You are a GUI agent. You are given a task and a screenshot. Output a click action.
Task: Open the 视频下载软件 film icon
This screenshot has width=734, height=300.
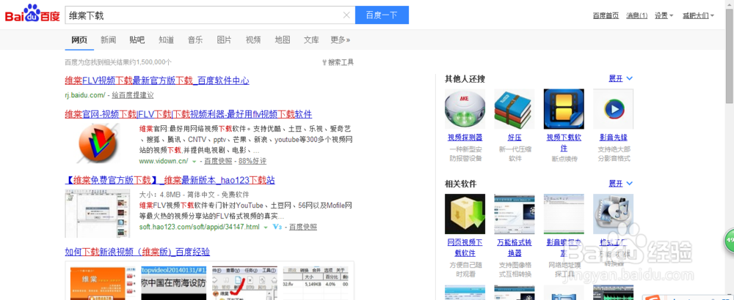[x=564, y=109]
